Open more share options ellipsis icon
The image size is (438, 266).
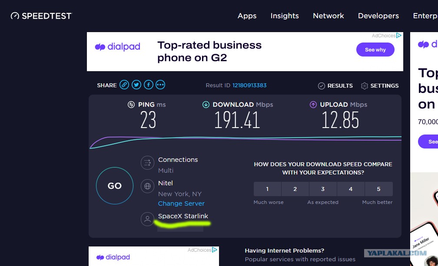click(160, 85)
